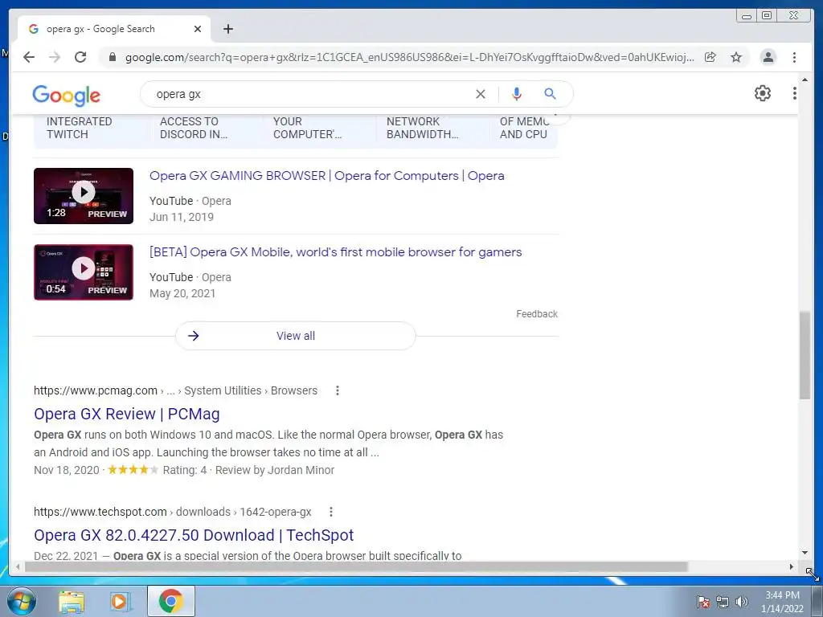
Task: Submit search with magnifier icon
Action: [550, 94]
